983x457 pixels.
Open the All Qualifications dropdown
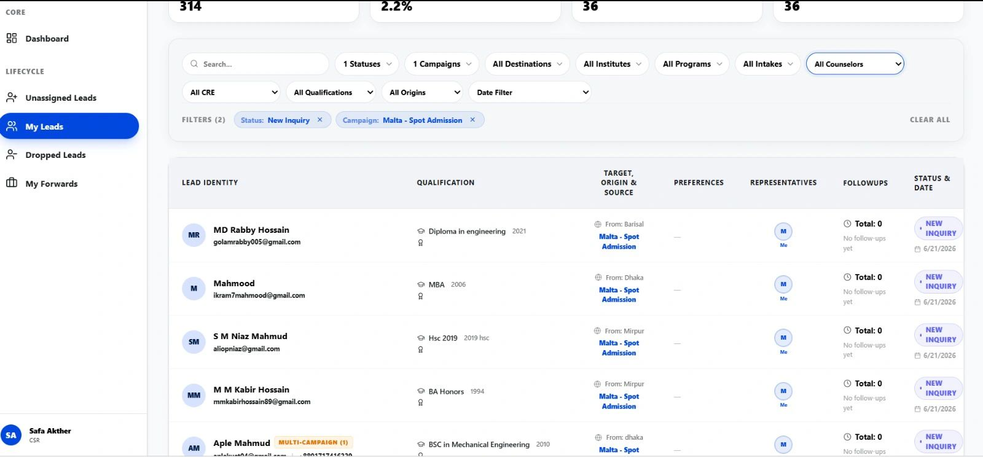click(331, 92)
